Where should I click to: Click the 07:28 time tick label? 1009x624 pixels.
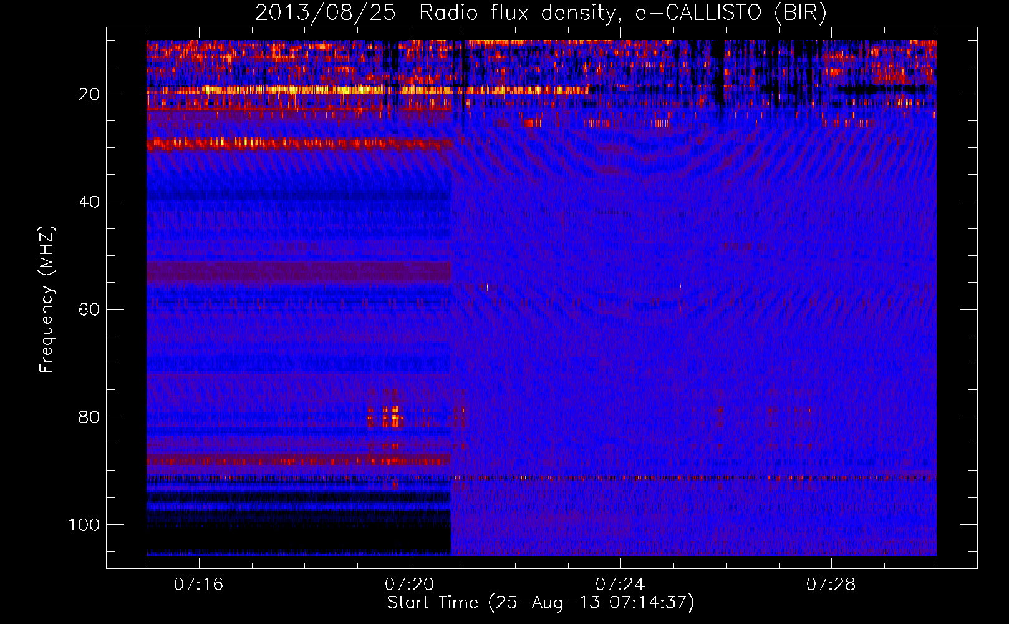[831, 585]
